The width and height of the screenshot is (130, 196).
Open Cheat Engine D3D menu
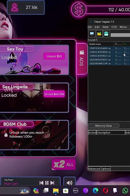coord(114,27)
